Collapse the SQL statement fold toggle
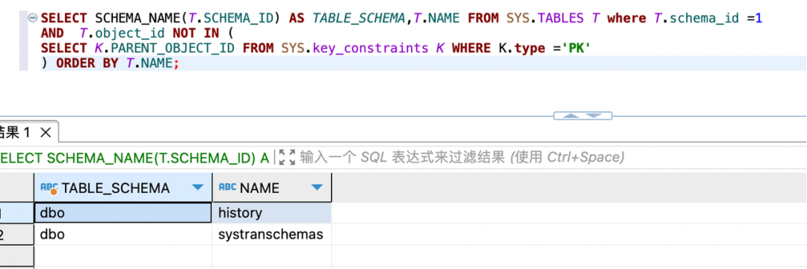 pos(33,19)
